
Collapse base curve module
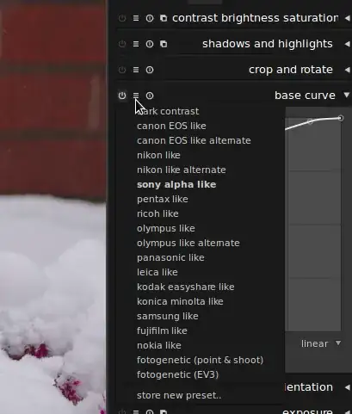[x=347, y=95]
